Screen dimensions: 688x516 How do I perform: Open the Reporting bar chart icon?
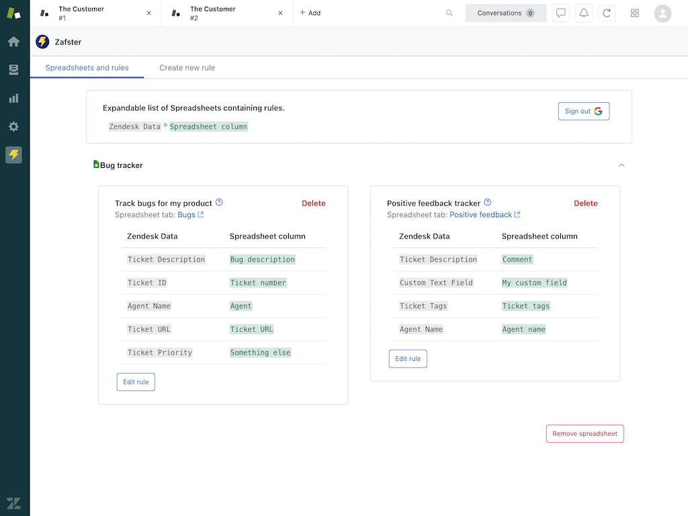point(13,98)
